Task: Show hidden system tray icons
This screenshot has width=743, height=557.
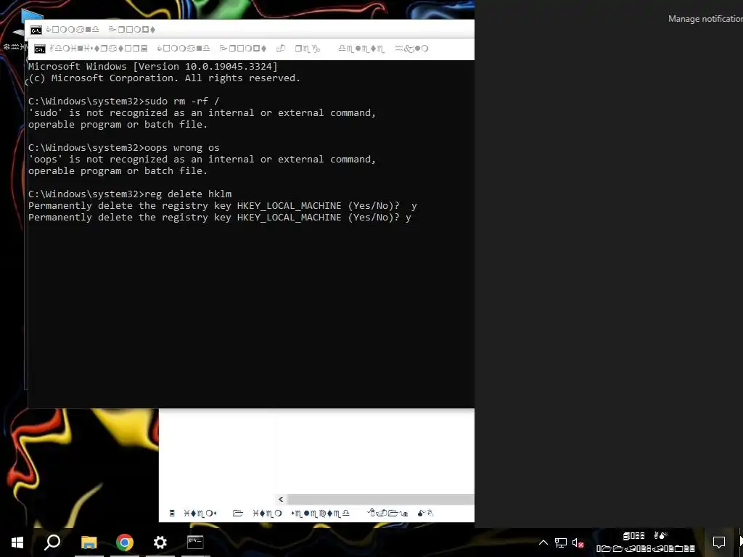Action: tap(543, 542)
